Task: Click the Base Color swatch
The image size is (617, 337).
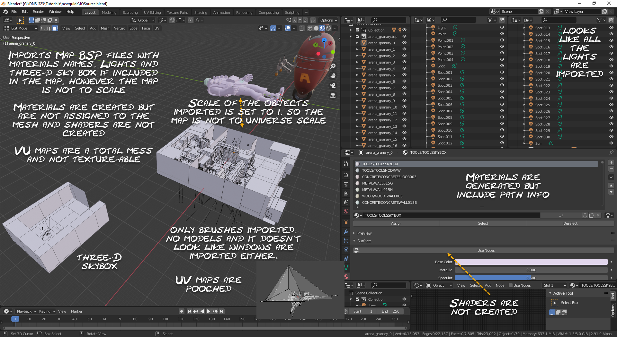Action: point(531,262)
